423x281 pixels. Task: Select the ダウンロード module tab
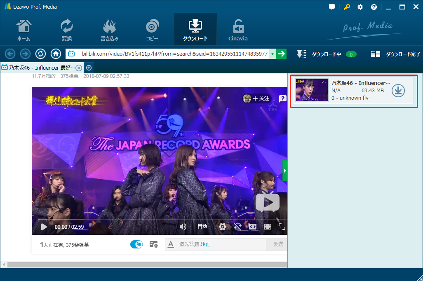coord(195,29)
